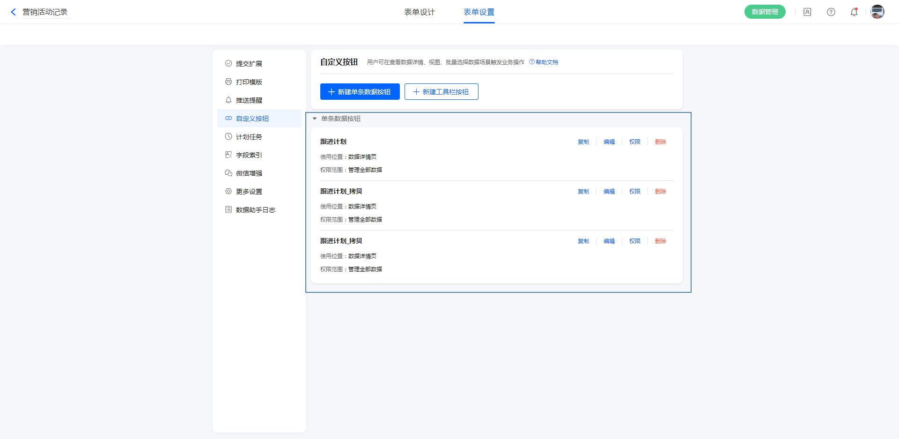Switch to the 表单设计 tab

(x=419, y=12)
